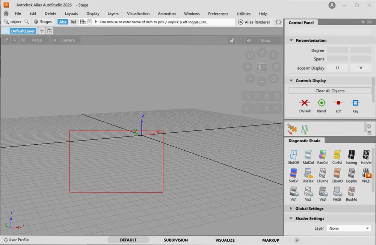Screen dimensions: 376x245
Task: Toggle the V isoparm display
Action: (361, 68)
